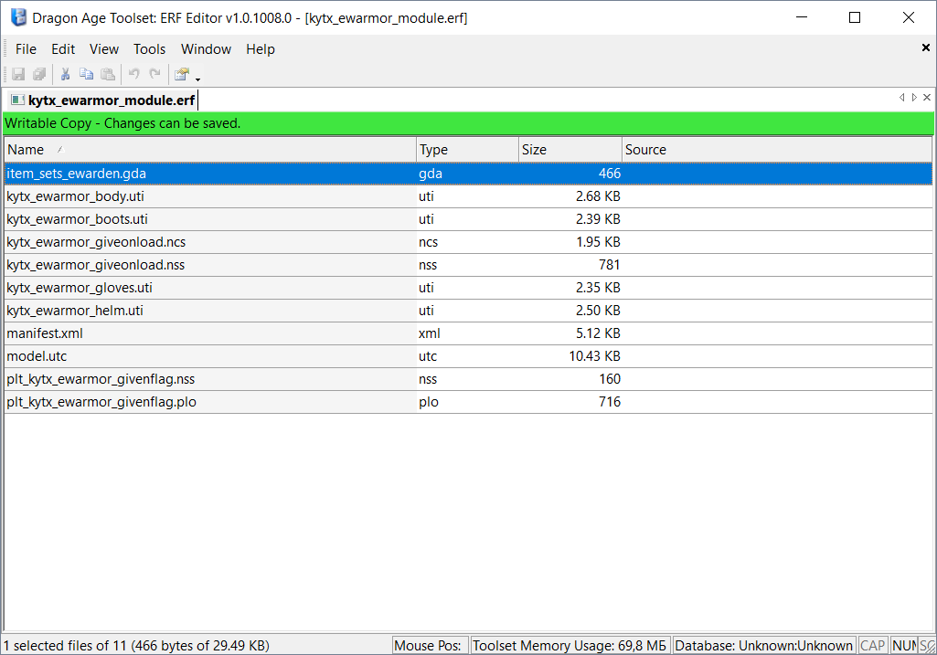
Task: Click the selected files status text
Action: pos(136,646)
